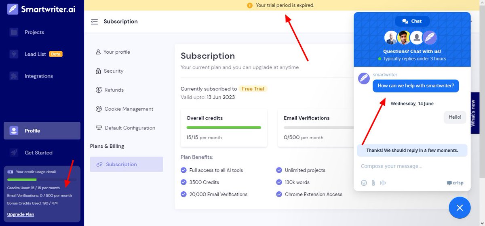
Task: Click the check icon beside 20,000 Email Verifications
Action: point(184,194)
